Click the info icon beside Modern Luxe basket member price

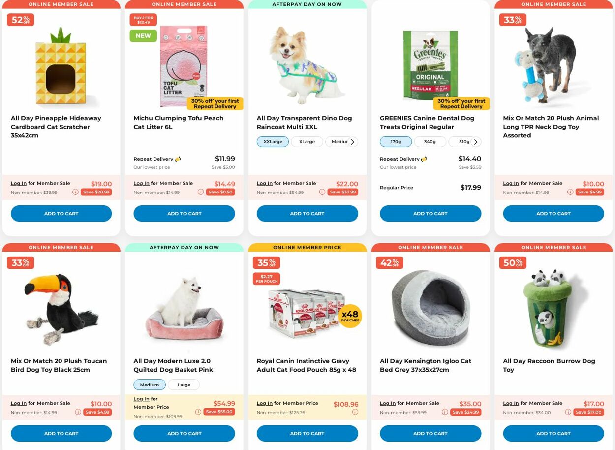pos(198,412)
